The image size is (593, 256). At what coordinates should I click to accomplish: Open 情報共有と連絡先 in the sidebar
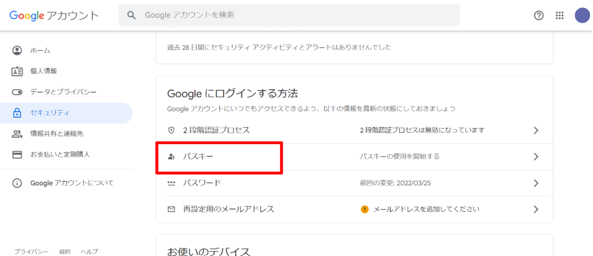coord(66,133)
